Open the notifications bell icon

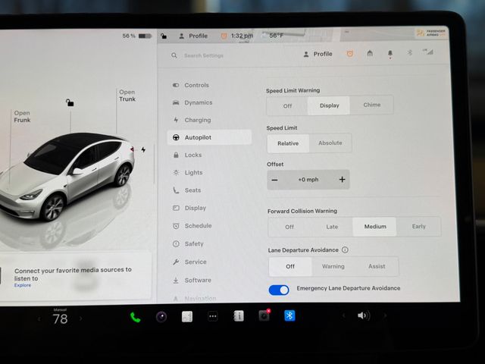[x=390, y=54]
